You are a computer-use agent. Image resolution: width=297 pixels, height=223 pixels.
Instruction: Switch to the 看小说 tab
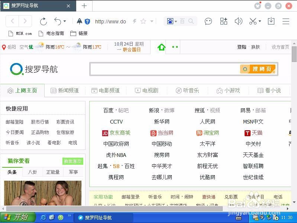269,91
